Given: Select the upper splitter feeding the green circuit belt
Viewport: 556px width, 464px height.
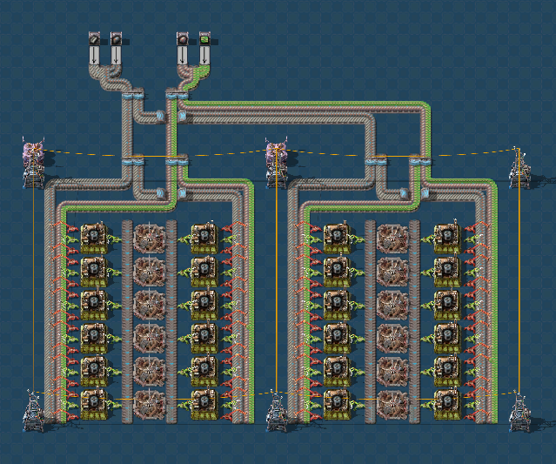Looking at the screenshot, I should [x=177, y=95].
